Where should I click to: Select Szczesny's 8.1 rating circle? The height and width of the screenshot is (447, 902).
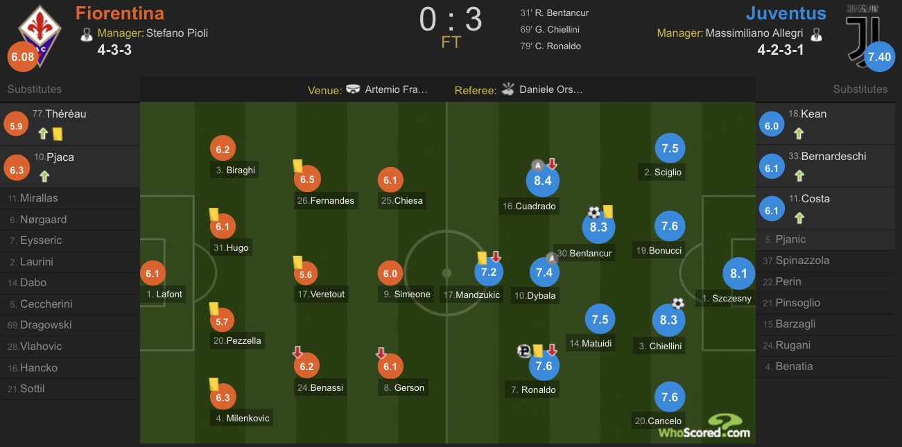tap(738, 274)
